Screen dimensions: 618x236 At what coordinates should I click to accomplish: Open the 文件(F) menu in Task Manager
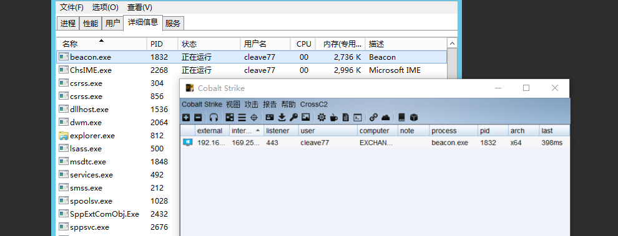pyautogui.click(x=72, y=7)
